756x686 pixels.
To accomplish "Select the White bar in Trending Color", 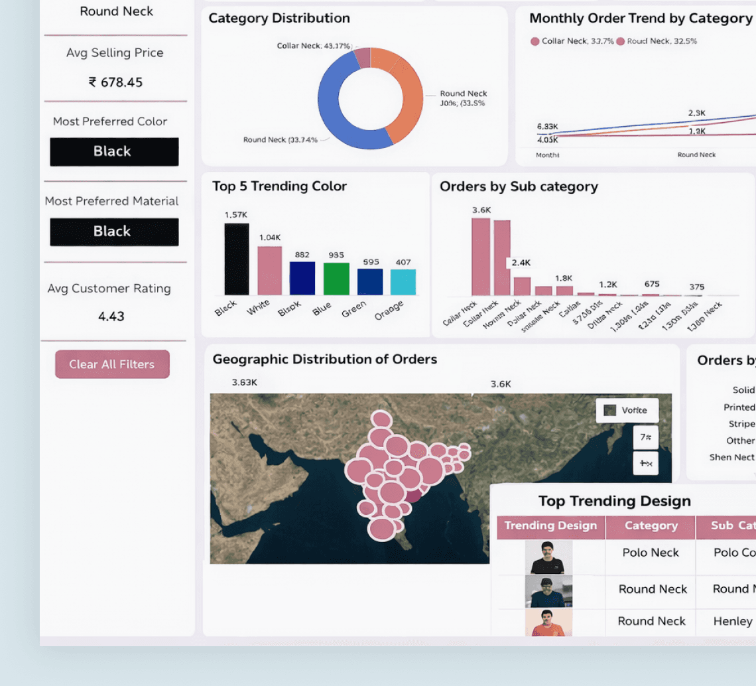I will 269,271.
